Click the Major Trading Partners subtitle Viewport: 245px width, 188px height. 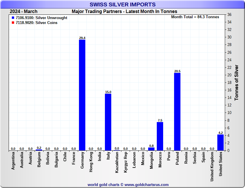[x=124, y=12]
